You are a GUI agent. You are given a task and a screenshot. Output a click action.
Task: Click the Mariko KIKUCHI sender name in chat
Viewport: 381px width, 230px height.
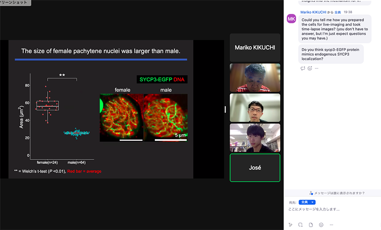pyautogui.click(x=313, y=12)
